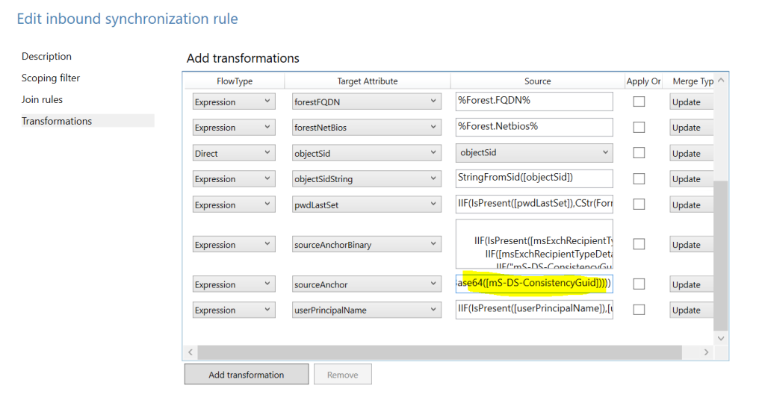Open the objectSid Source dropdown
The image size is (765, 415).
534,152
